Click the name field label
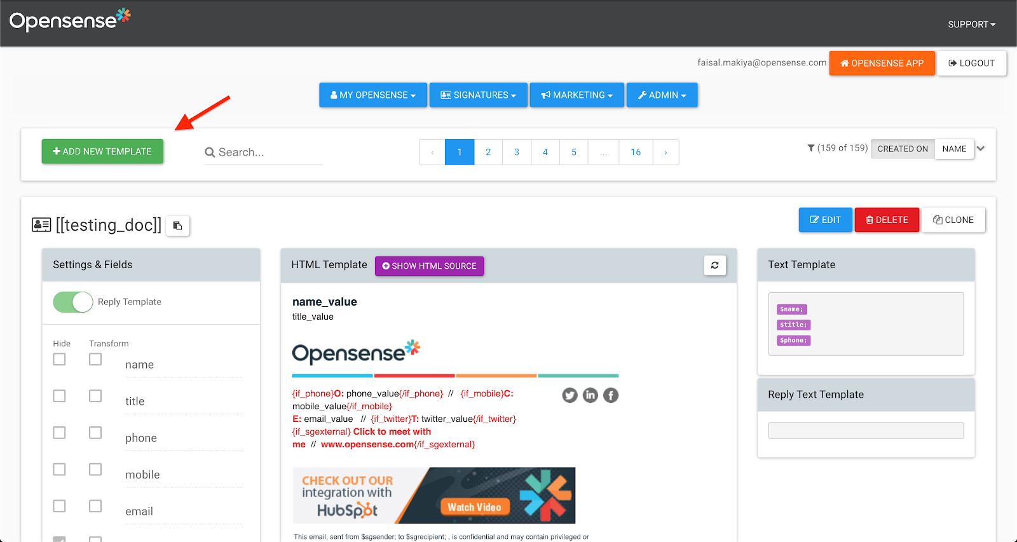1017x542 pixels. [x=140, y=365]
